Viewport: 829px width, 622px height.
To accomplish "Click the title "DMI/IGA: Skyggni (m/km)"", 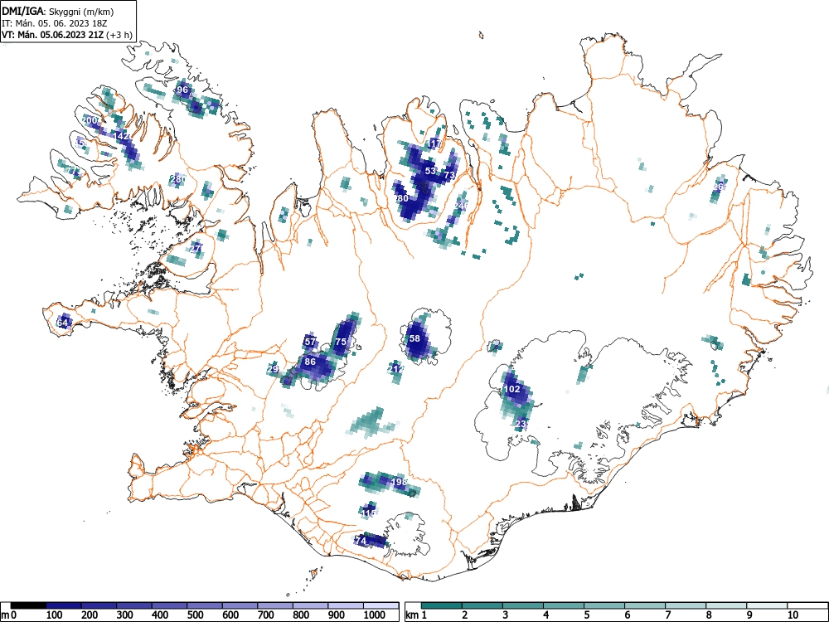I will [58, 11].
